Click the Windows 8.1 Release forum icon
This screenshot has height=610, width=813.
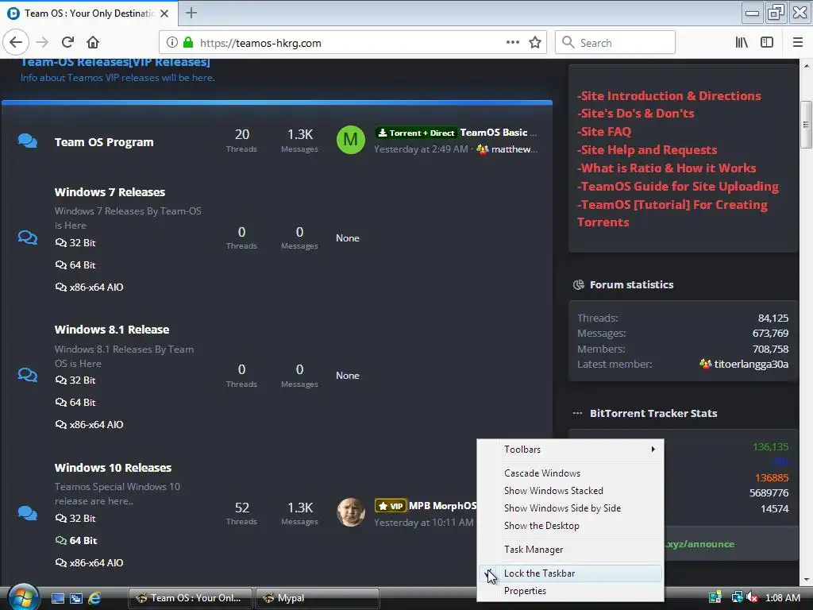[x=28, y=375]
